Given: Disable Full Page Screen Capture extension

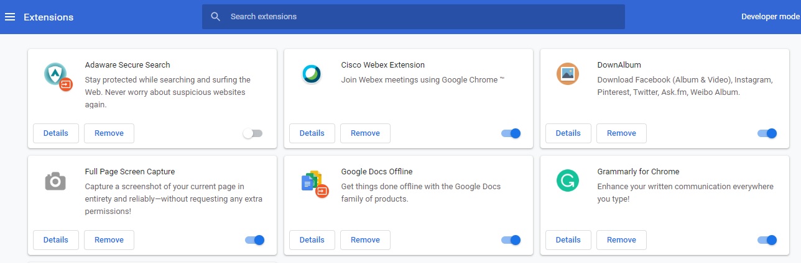Looking at the screenshot, I should pos(255,240).
